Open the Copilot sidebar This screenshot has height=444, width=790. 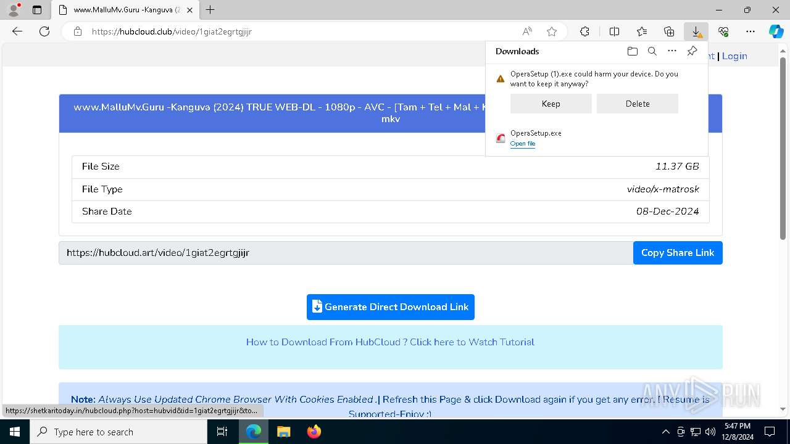776,31
